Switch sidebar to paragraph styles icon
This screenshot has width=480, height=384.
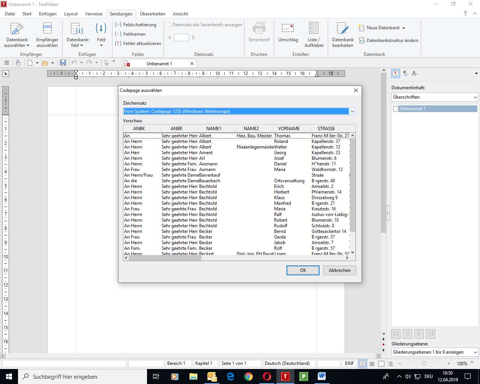405,73
